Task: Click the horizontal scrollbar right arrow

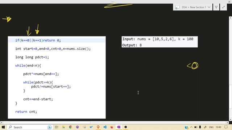Action: point(227,122)
